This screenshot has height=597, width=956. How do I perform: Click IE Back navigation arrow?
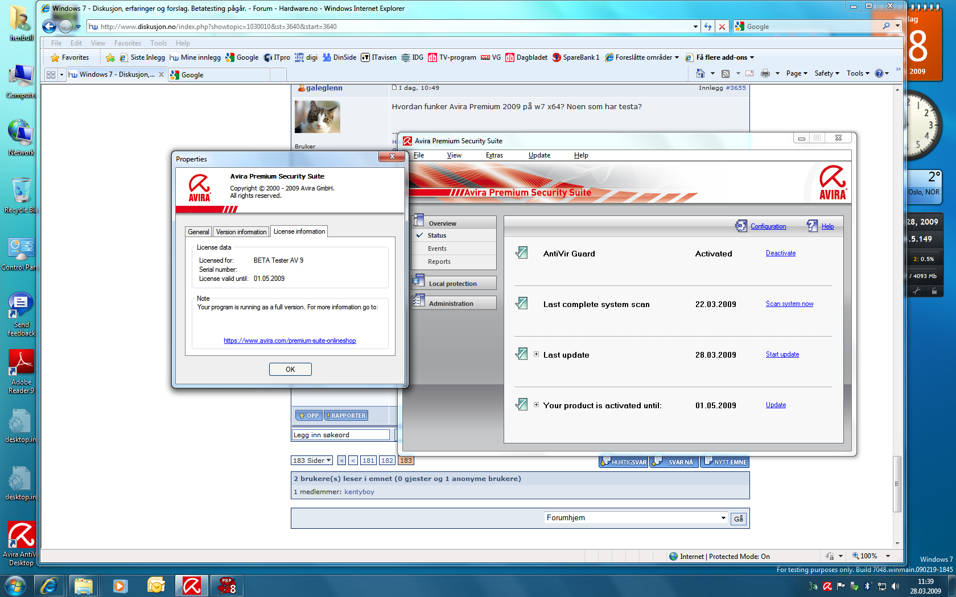pos(50,26)
